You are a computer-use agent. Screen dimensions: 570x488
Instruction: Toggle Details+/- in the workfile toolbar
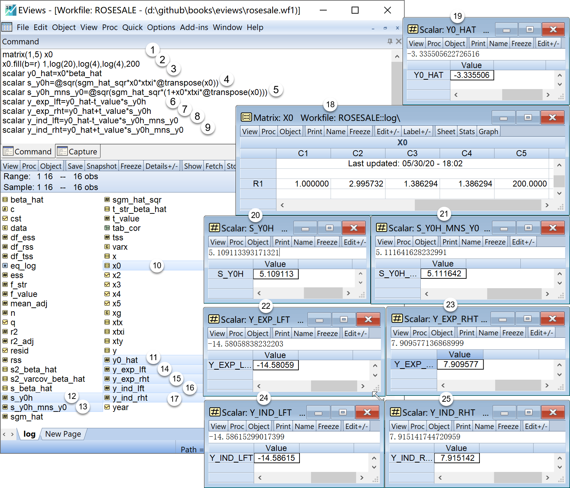(x=161, y=166)
